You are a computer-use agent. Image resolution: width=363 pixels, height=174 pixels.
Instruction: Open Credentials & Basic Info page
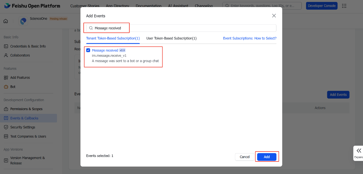tap(28, 46)
